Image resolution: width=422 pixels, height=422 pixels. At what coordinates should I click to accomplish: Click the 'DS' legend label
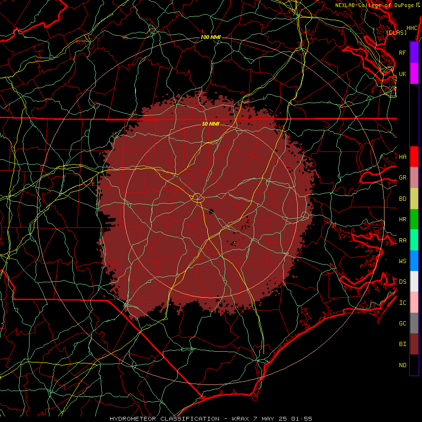(x=403, y=281)
